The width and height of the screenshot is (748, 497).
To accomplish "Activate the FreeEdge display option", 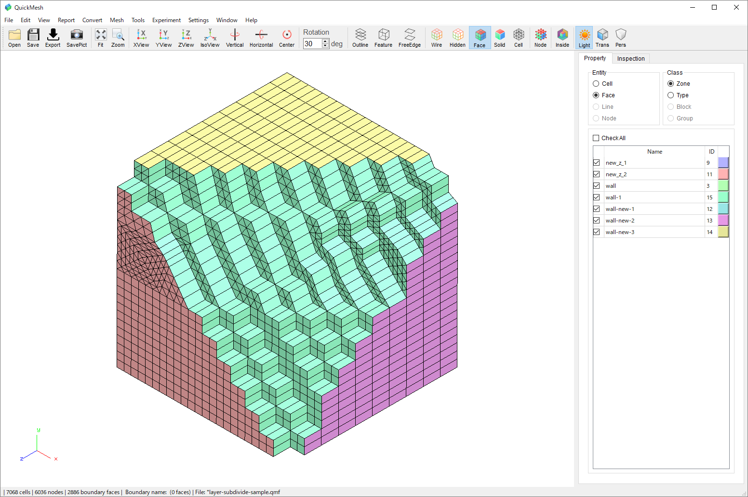I will 409,38.
